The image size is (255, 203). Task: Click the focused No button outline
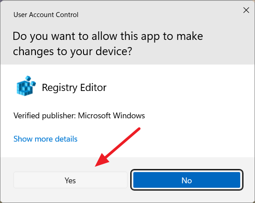tap(187, 180)
